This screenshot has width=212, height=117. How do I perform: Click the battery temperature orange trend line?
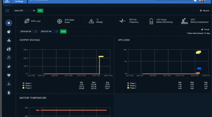point(71,110)
